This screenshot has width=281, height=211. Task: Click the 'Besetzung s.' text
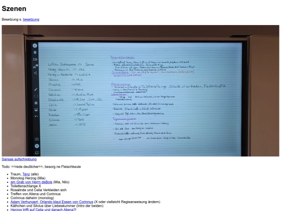coord(12,19)
